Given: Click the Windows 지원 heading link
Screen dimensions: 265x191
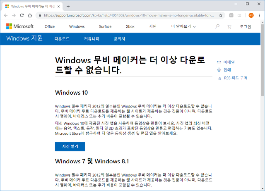Looking at the screenshot, I should 24,38.
